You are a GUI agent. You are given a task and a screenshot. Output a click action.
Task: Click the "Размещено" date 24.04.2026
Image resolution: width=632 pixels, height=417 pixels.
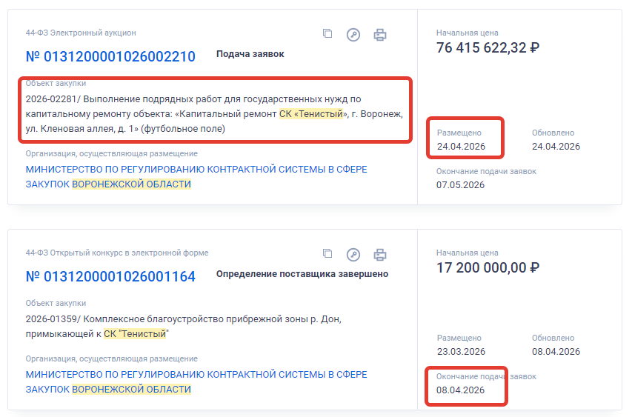pos(461,146)
